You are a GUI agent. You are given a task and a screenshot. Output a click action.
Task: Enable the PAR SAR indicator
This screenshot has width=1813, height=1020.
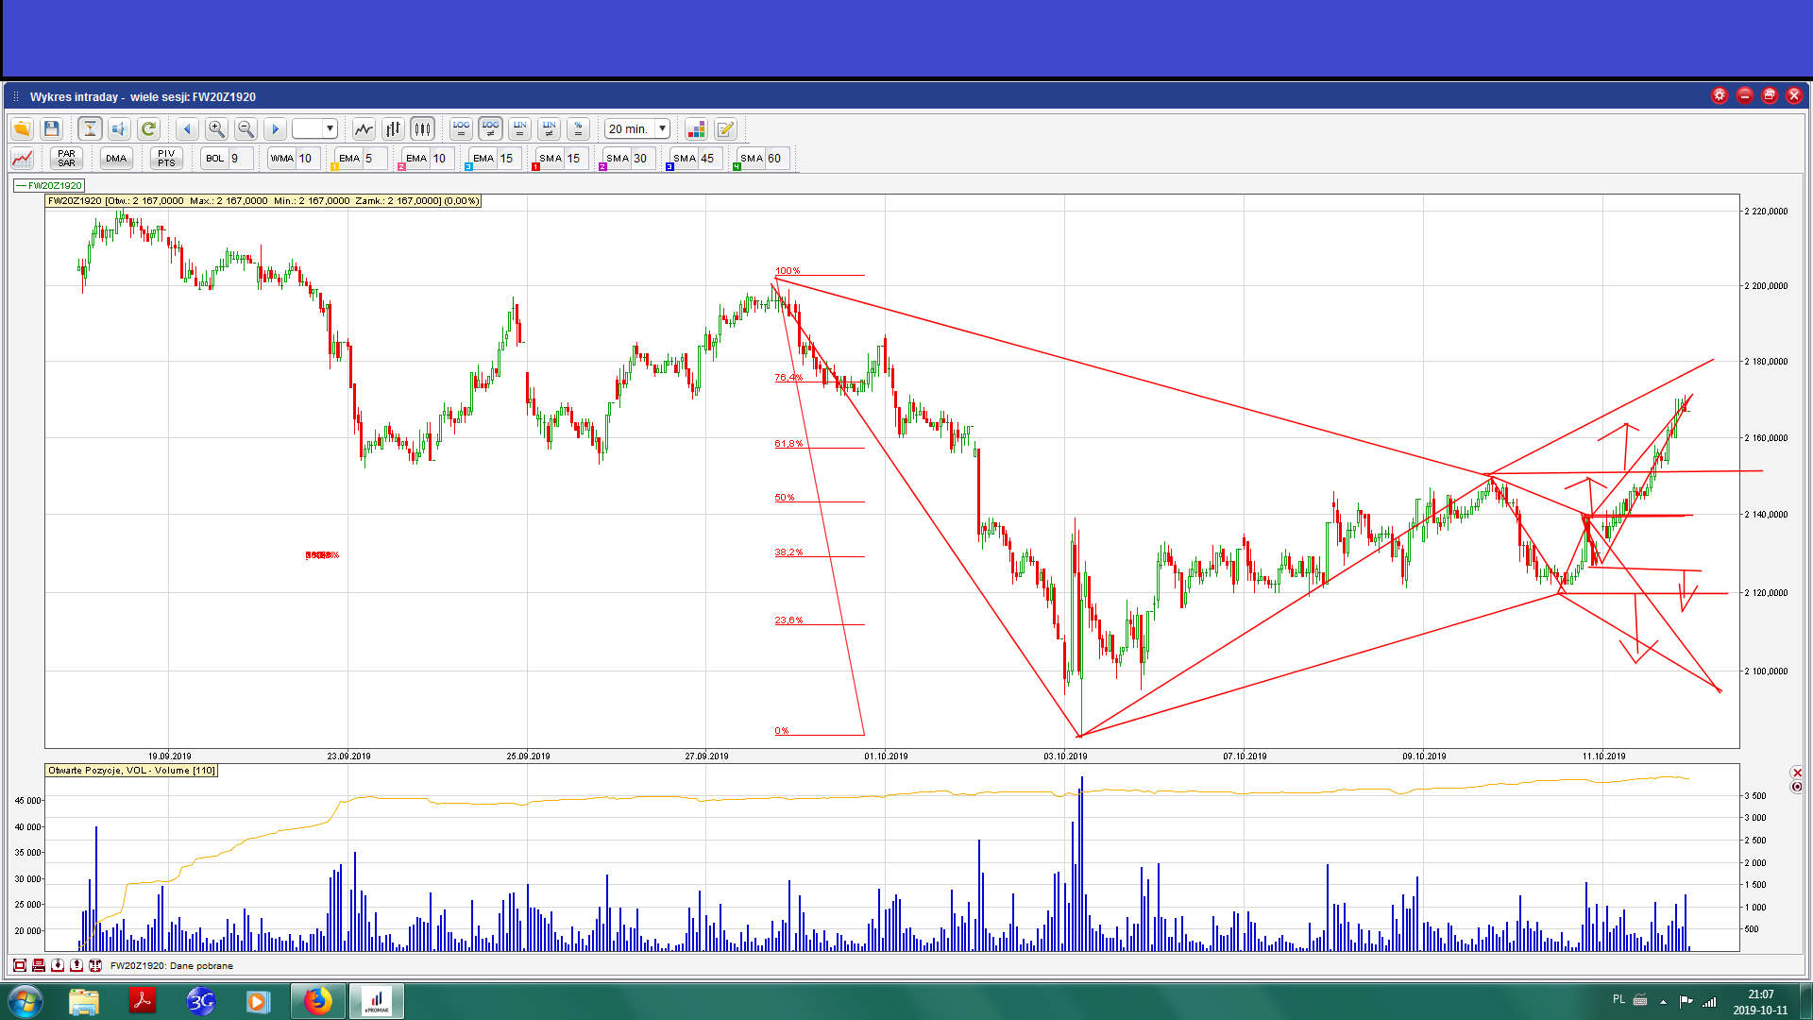click(66, 158)
